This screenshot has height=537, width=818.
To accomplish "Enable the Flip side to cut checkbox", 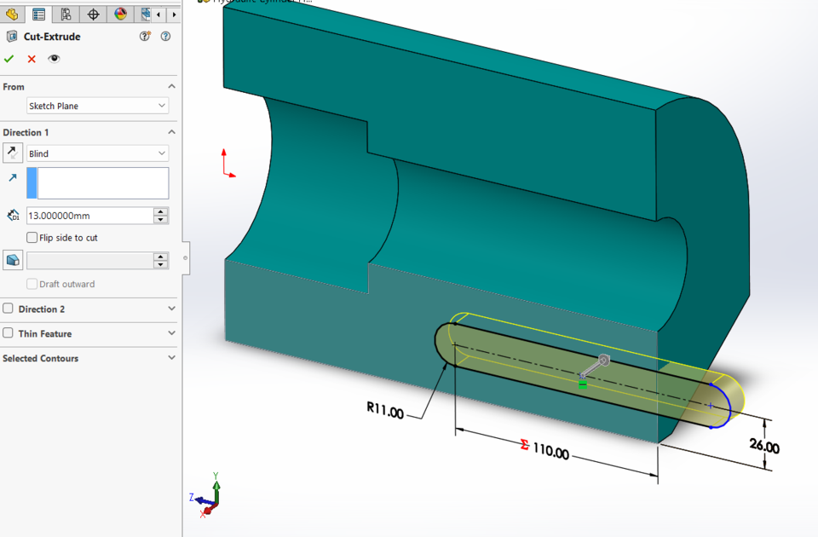I will coord(32,237).
